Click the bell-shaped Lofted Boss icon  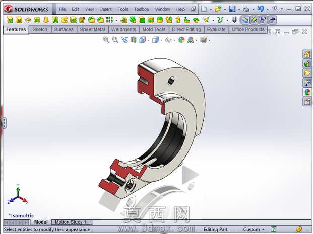[46, 20]
